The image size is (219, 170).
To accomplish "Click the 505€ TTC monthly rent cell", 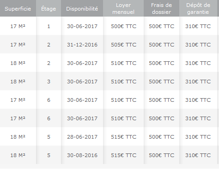I will pyautogui.click(x=124, y=45).
